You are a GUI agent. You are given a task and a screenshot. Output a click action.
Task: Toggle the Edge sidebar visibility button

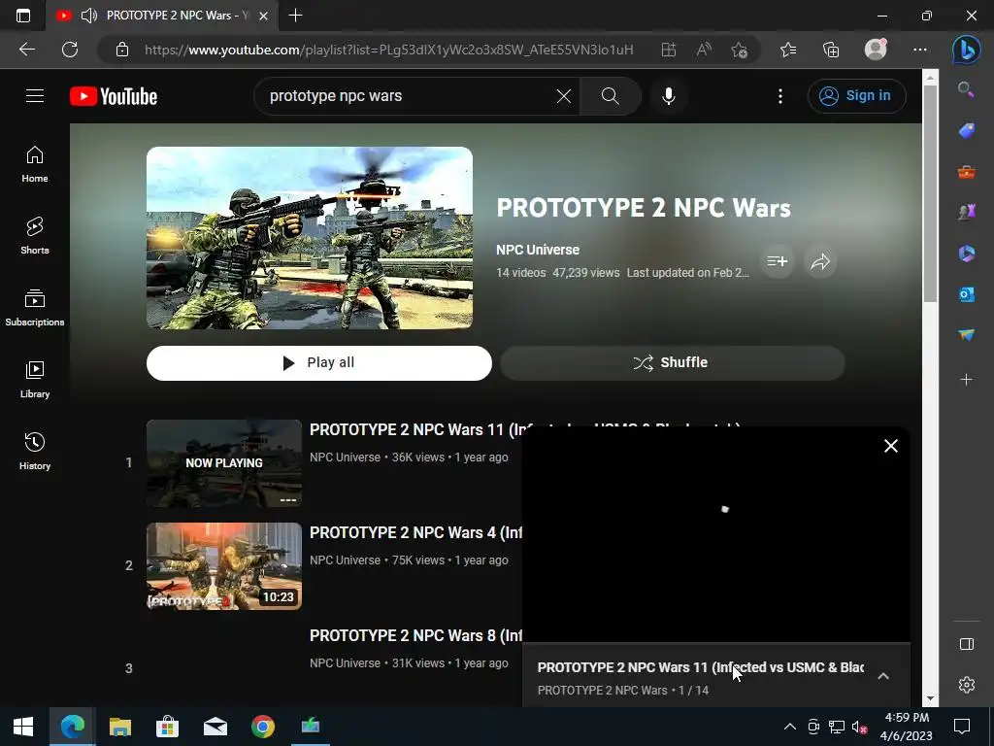point(966,645)
